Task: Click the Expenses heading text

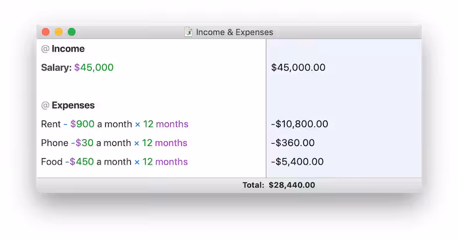Action: (73, 105)
